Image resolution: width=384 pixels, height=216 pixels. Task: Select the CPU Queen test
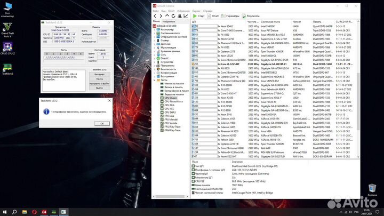[171, 98]
